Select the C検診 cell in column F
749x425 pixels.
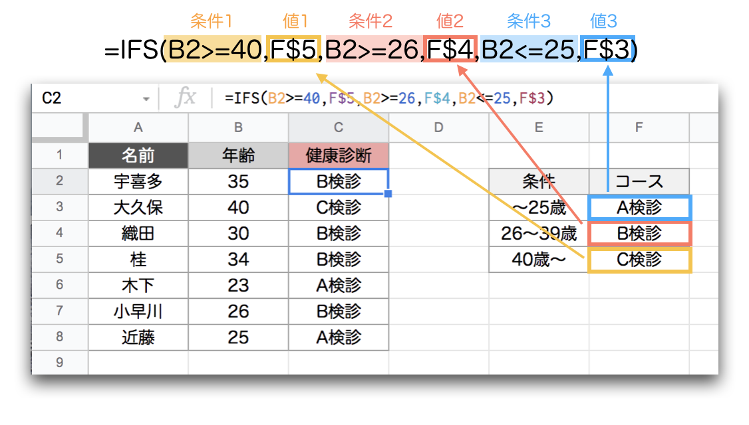coord(640,260)
